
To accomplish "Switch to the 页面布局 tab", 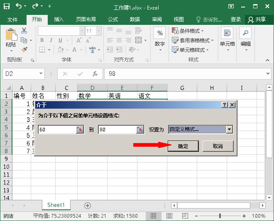I will point(86,19).
